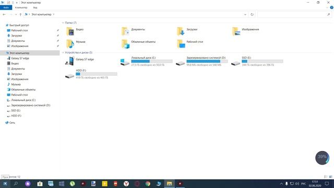
Task: Select Рабочий стол under Быстрый доступ
Action: tap(19, 30)
